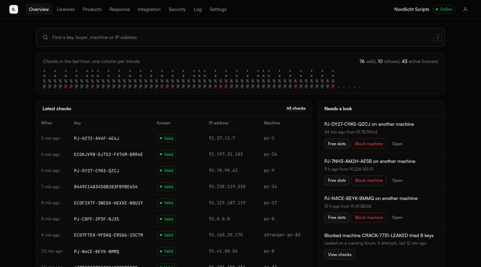Click the Machine column header
This screenshot has width=481, height=267.
point(272,123)
